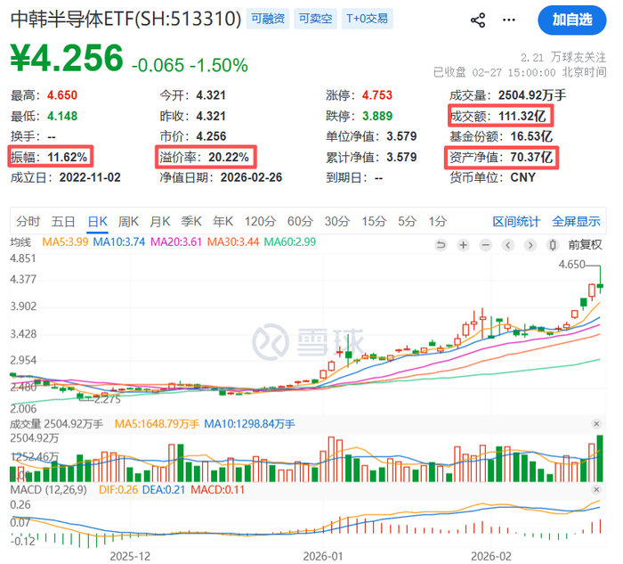Click the pan chart right arrow

[530, 245]
